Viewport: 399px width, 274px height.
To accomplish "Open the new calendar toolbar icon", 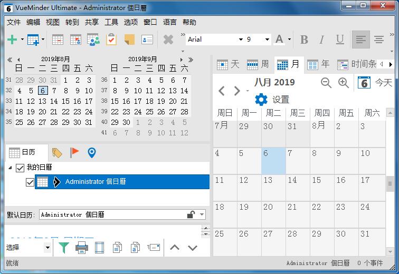I will (33, 40).
